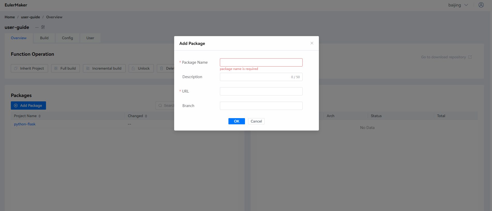This screenshot has height=211, width=492.
Task: Click the Incremental build icon
Action: pos(88,68)
